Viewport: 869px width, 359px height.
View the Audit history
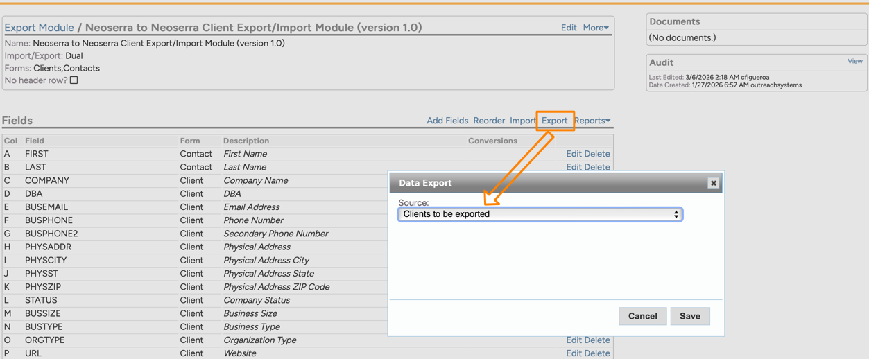coord(854,61)
